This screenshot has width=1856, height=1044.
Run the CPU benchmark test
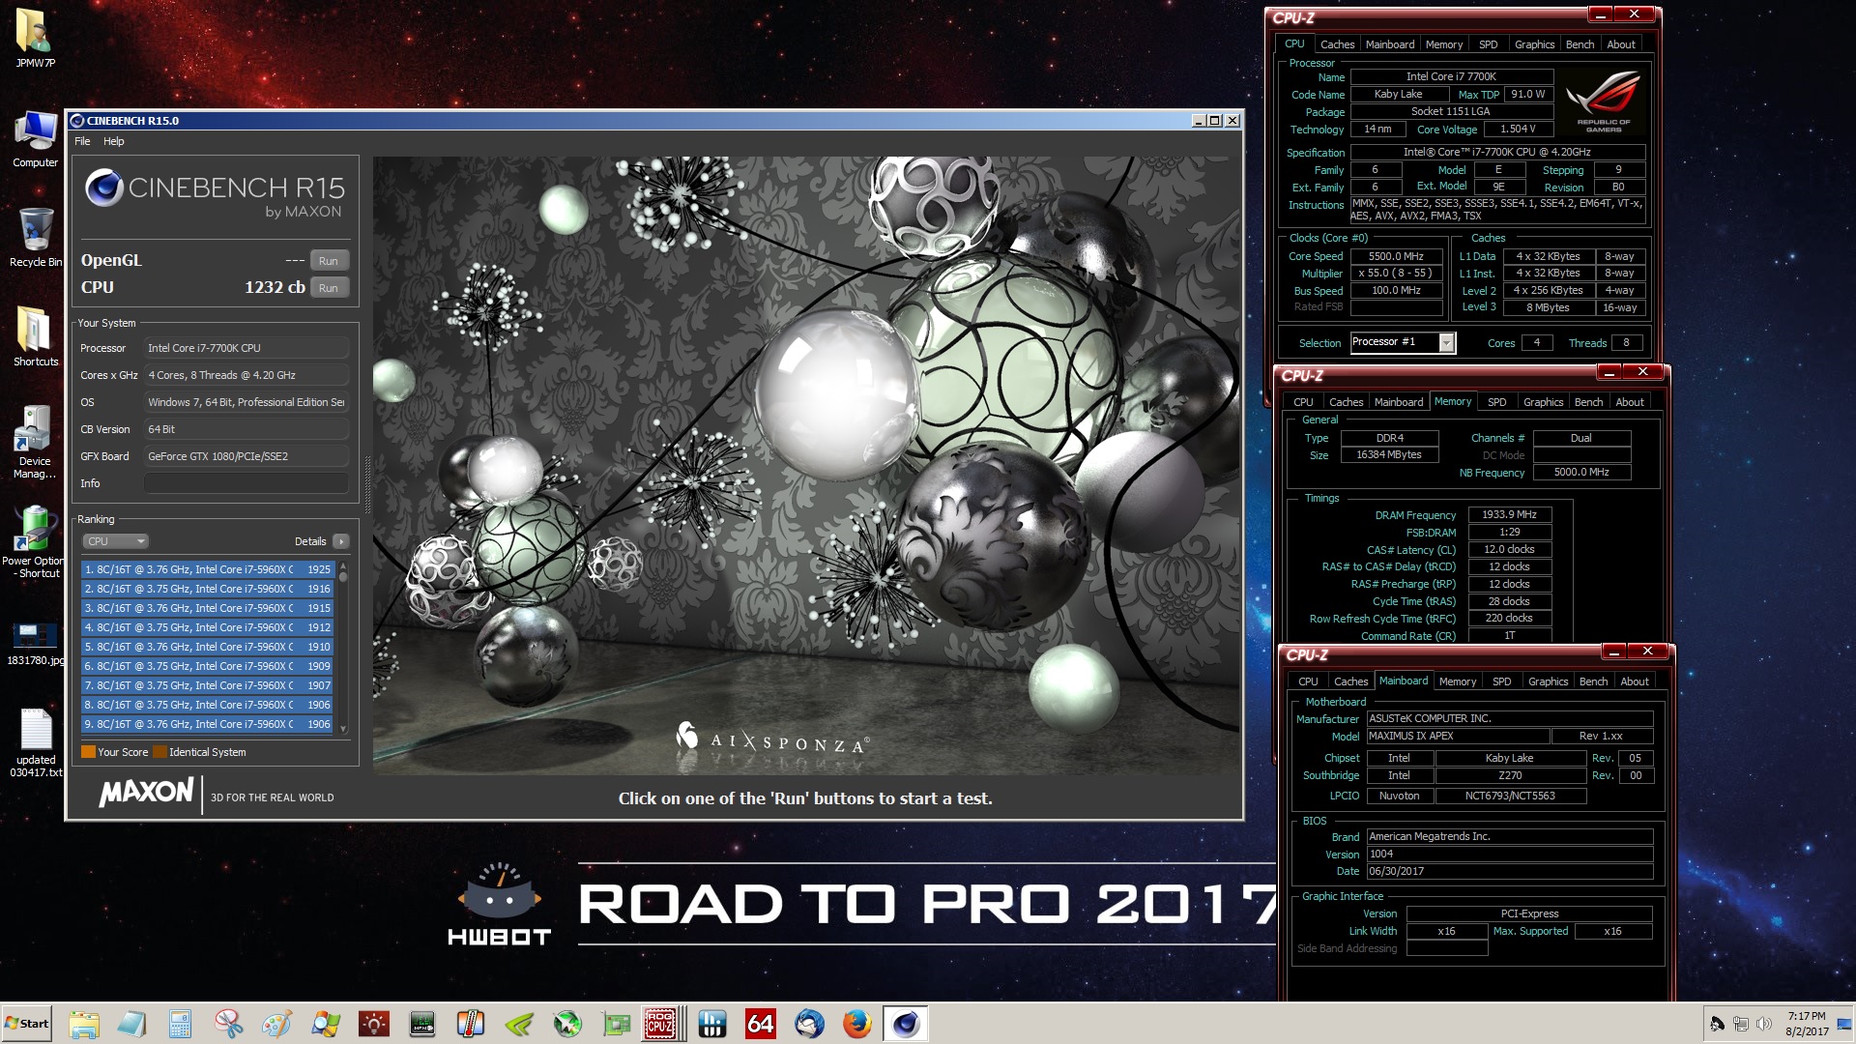click(x=329, y=288)
